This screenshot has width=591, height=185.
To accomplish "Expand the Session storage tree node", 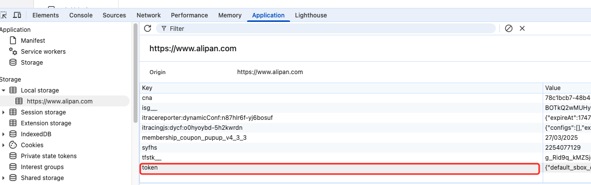I will point(3,112).
